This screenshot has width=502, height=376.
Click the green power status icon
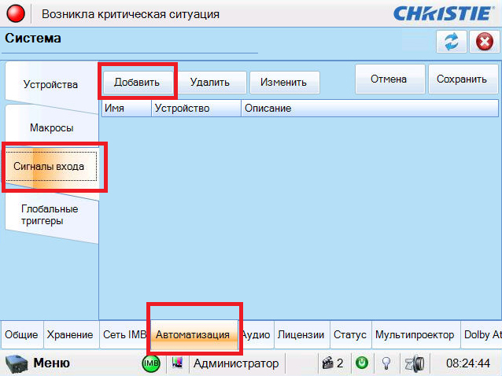[362, 363]
